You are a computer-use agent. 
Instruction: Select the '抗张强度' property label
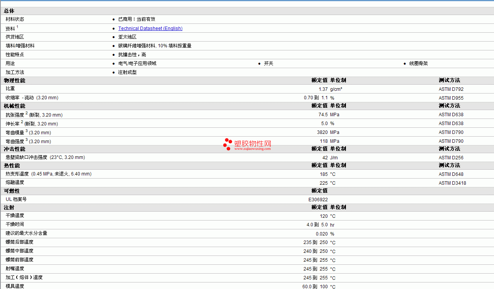point(15,115)
